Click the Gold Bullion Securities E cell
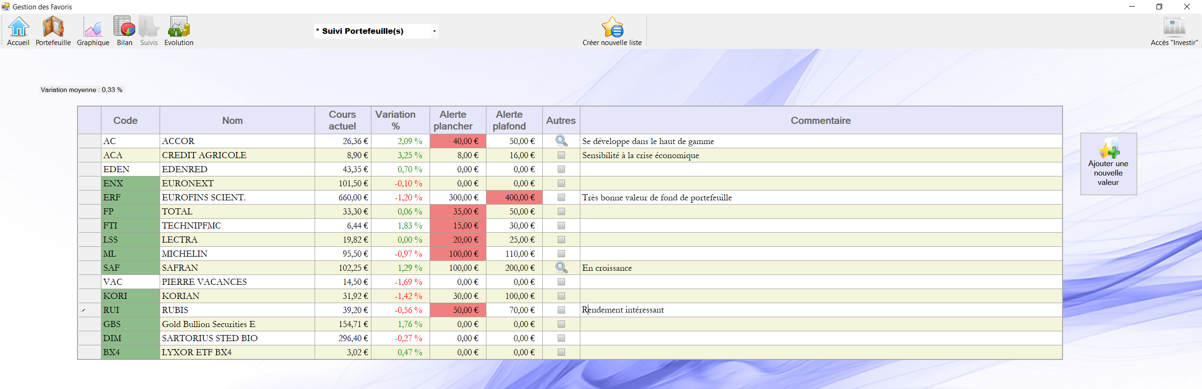 coord(237,324)
